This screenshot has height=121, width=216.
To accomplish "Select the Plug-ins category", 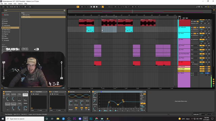I will [x=6, y=34].
